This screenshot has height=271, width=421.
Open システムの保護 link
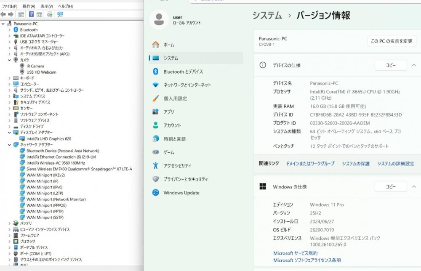point(356,163)
